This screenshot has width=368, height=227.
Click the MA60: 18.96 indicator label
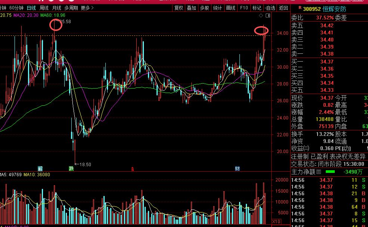(53, 15)
